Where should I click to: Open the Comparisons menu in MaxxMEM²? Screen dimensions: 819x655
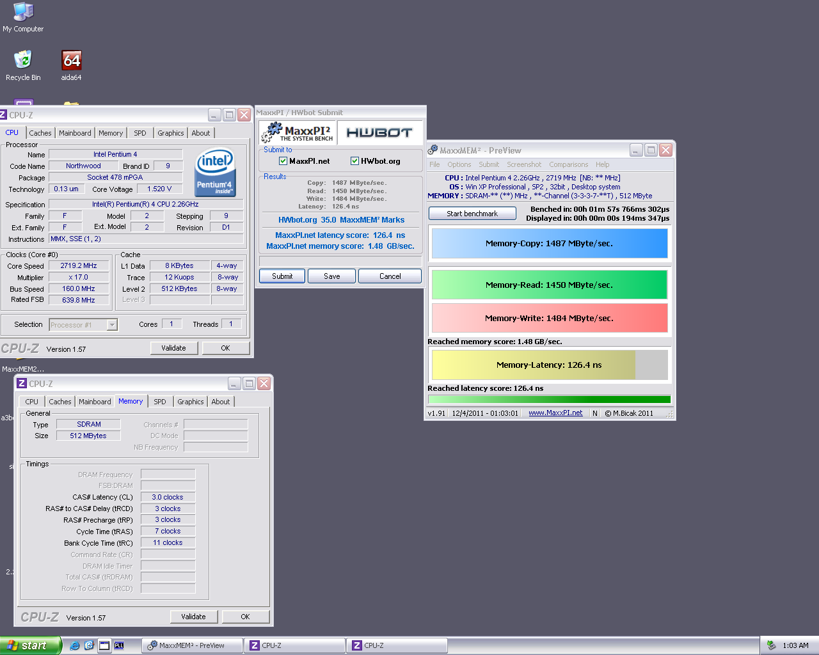(568, 164)
